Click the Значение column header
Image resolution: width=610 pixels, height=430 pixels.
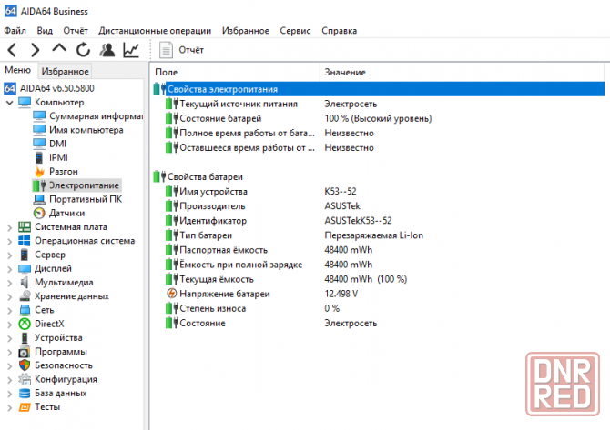coord(345,72)
